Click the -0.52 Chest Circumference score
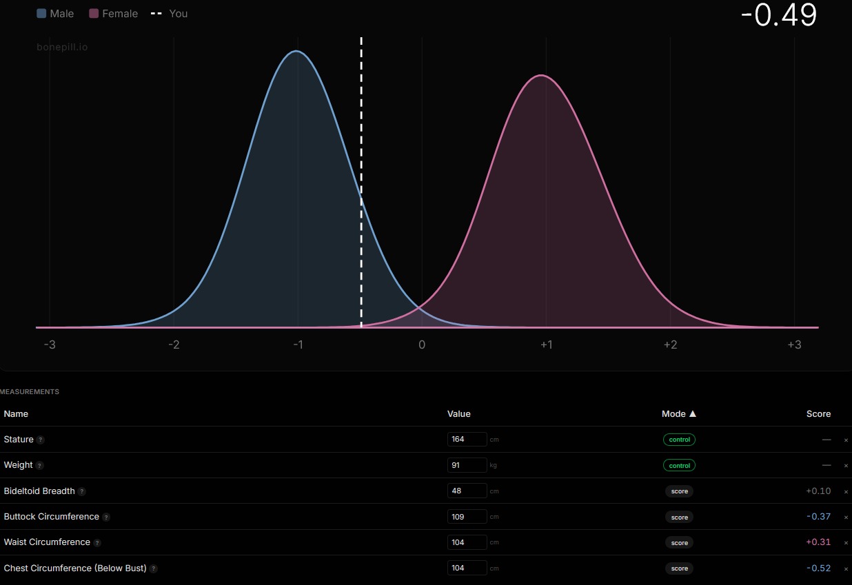This screenshot has height=585, width=852. [x=818, y=568]
